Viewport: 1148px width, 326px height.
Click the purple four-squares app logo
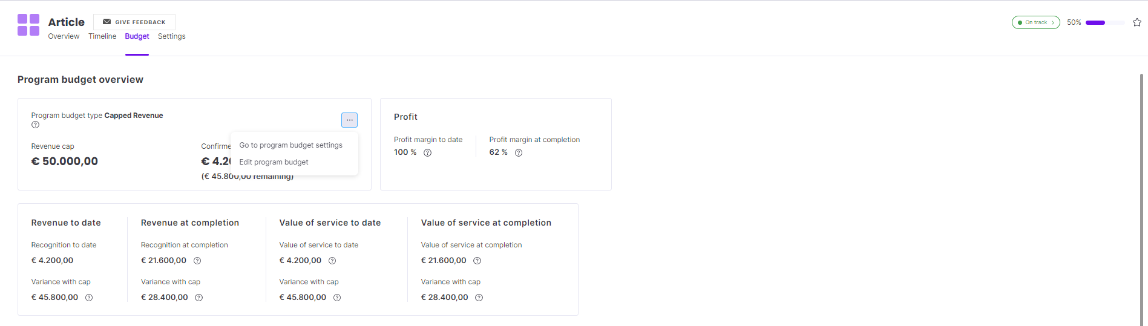pyautogui.click(x=28, y=25)
